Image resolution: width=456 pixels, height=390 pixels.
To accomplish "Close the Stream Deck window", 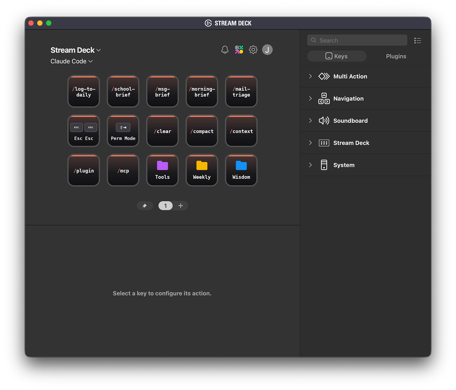I will [x=31, y=23].
